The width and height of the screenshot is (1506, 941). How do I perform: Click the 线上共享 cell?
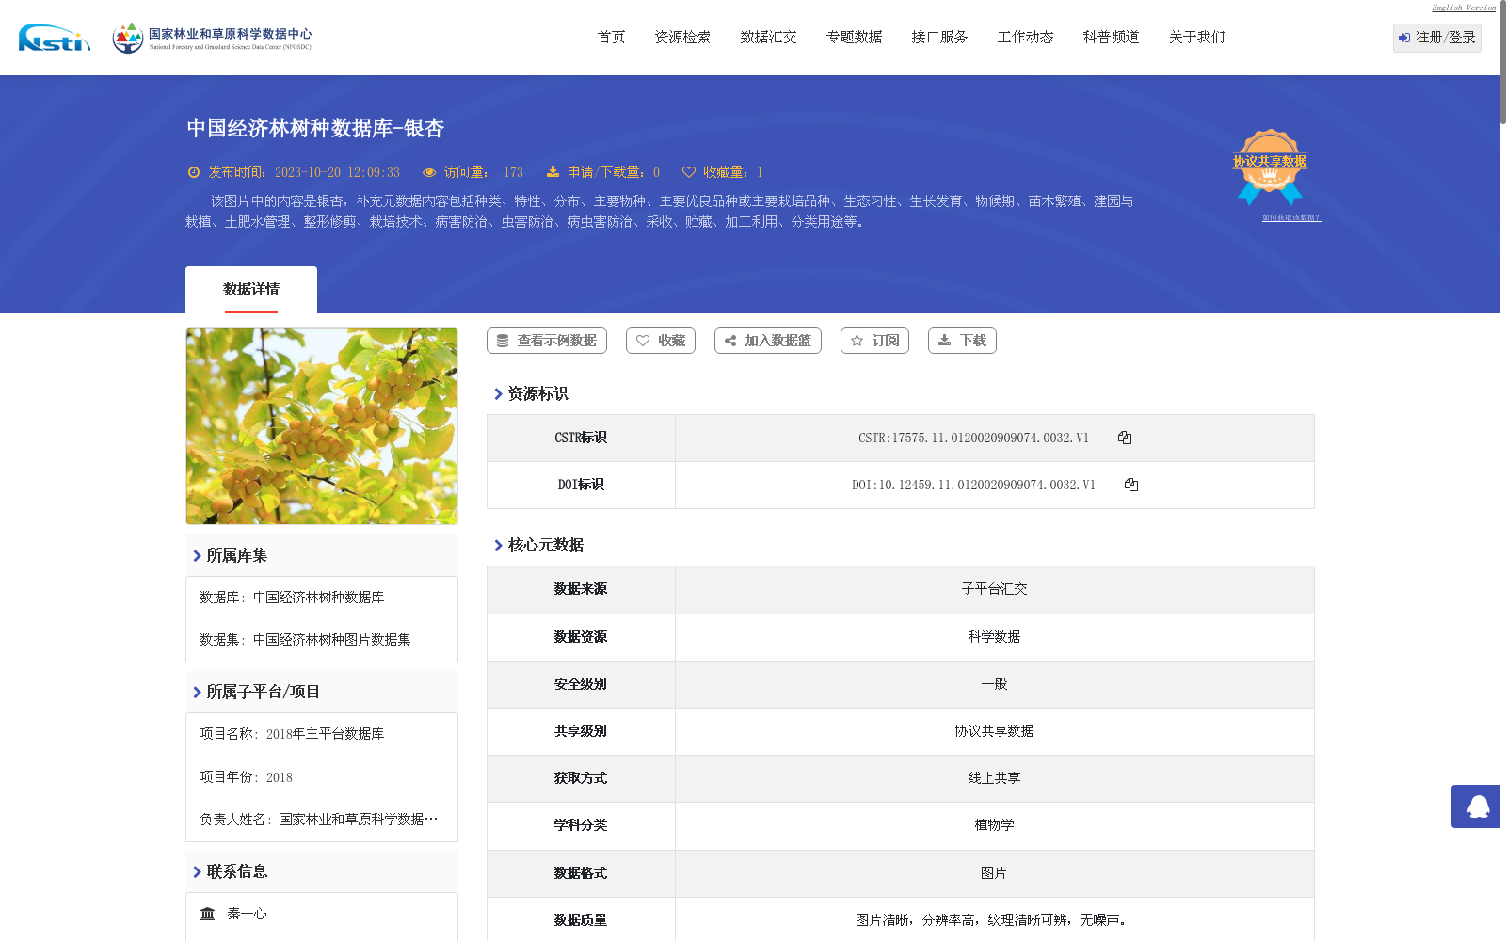coord(994,778)
